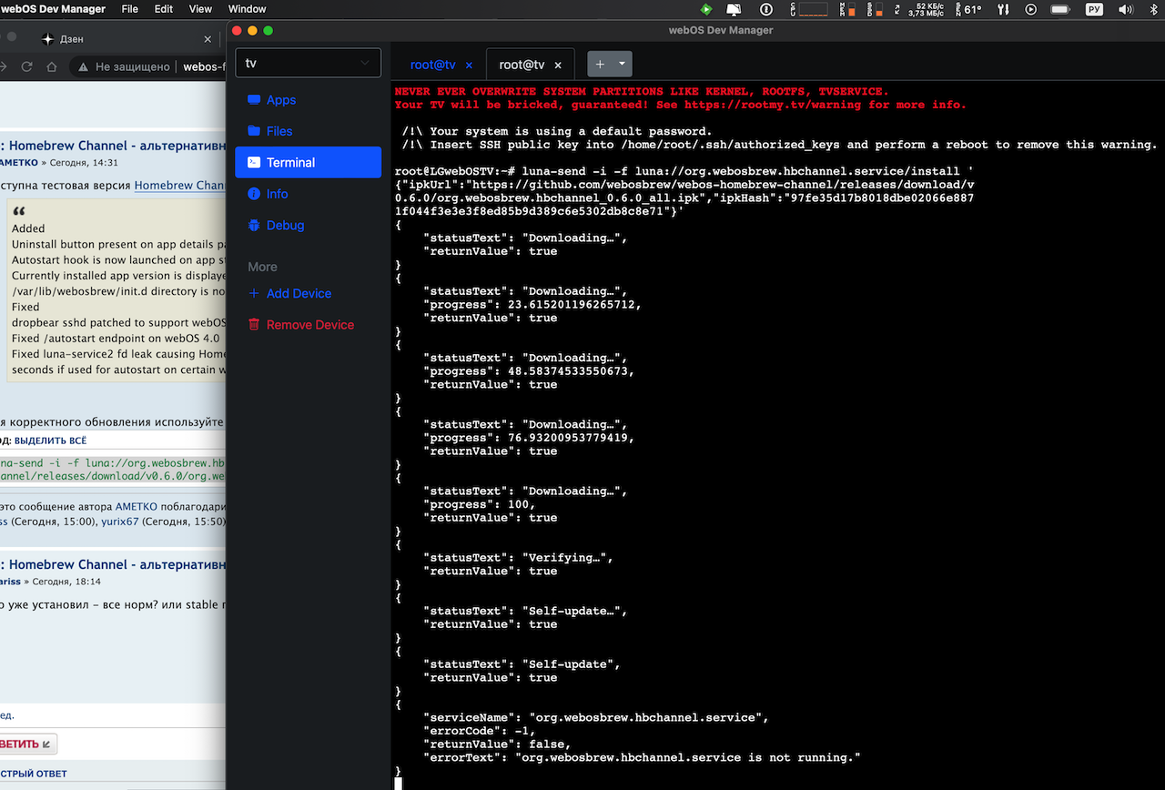This screenshot has width=1165, height=790.
Task: Open the AMETKO author link in forum post
Action: pos(18,162)
